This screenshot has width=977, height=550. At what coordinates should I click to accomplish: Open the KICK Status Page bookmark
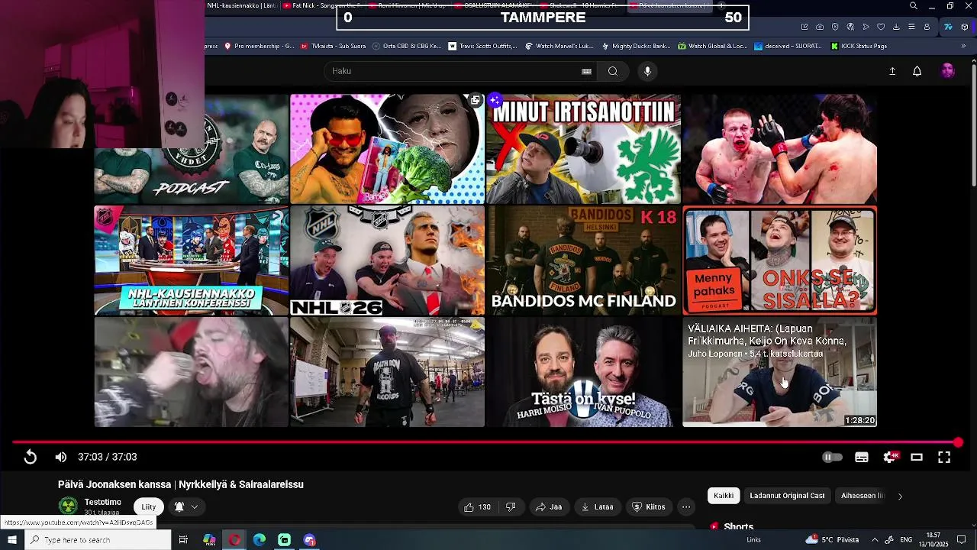858,46
